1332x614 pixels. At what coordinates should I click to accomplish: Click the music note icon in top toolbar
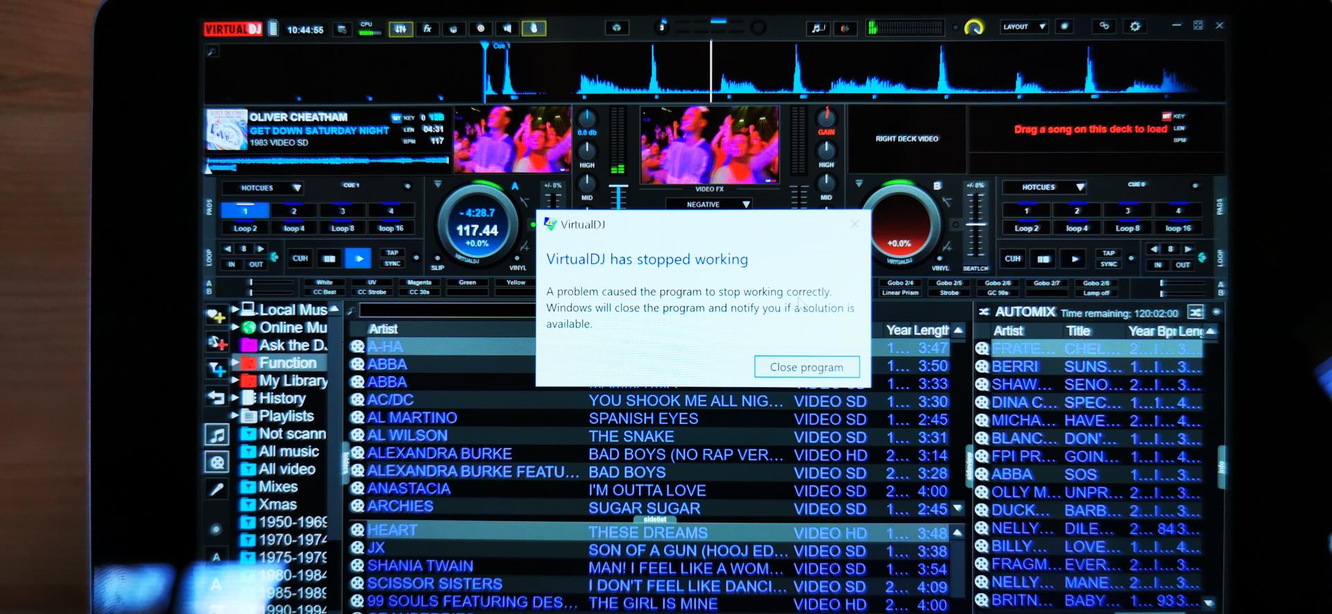pos(818,28)
